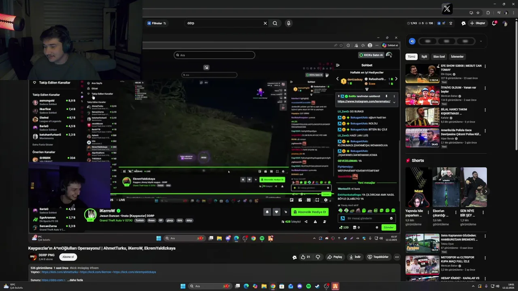Select the İzlenenler filter chip
518x291 pixels.
point(457,57)
